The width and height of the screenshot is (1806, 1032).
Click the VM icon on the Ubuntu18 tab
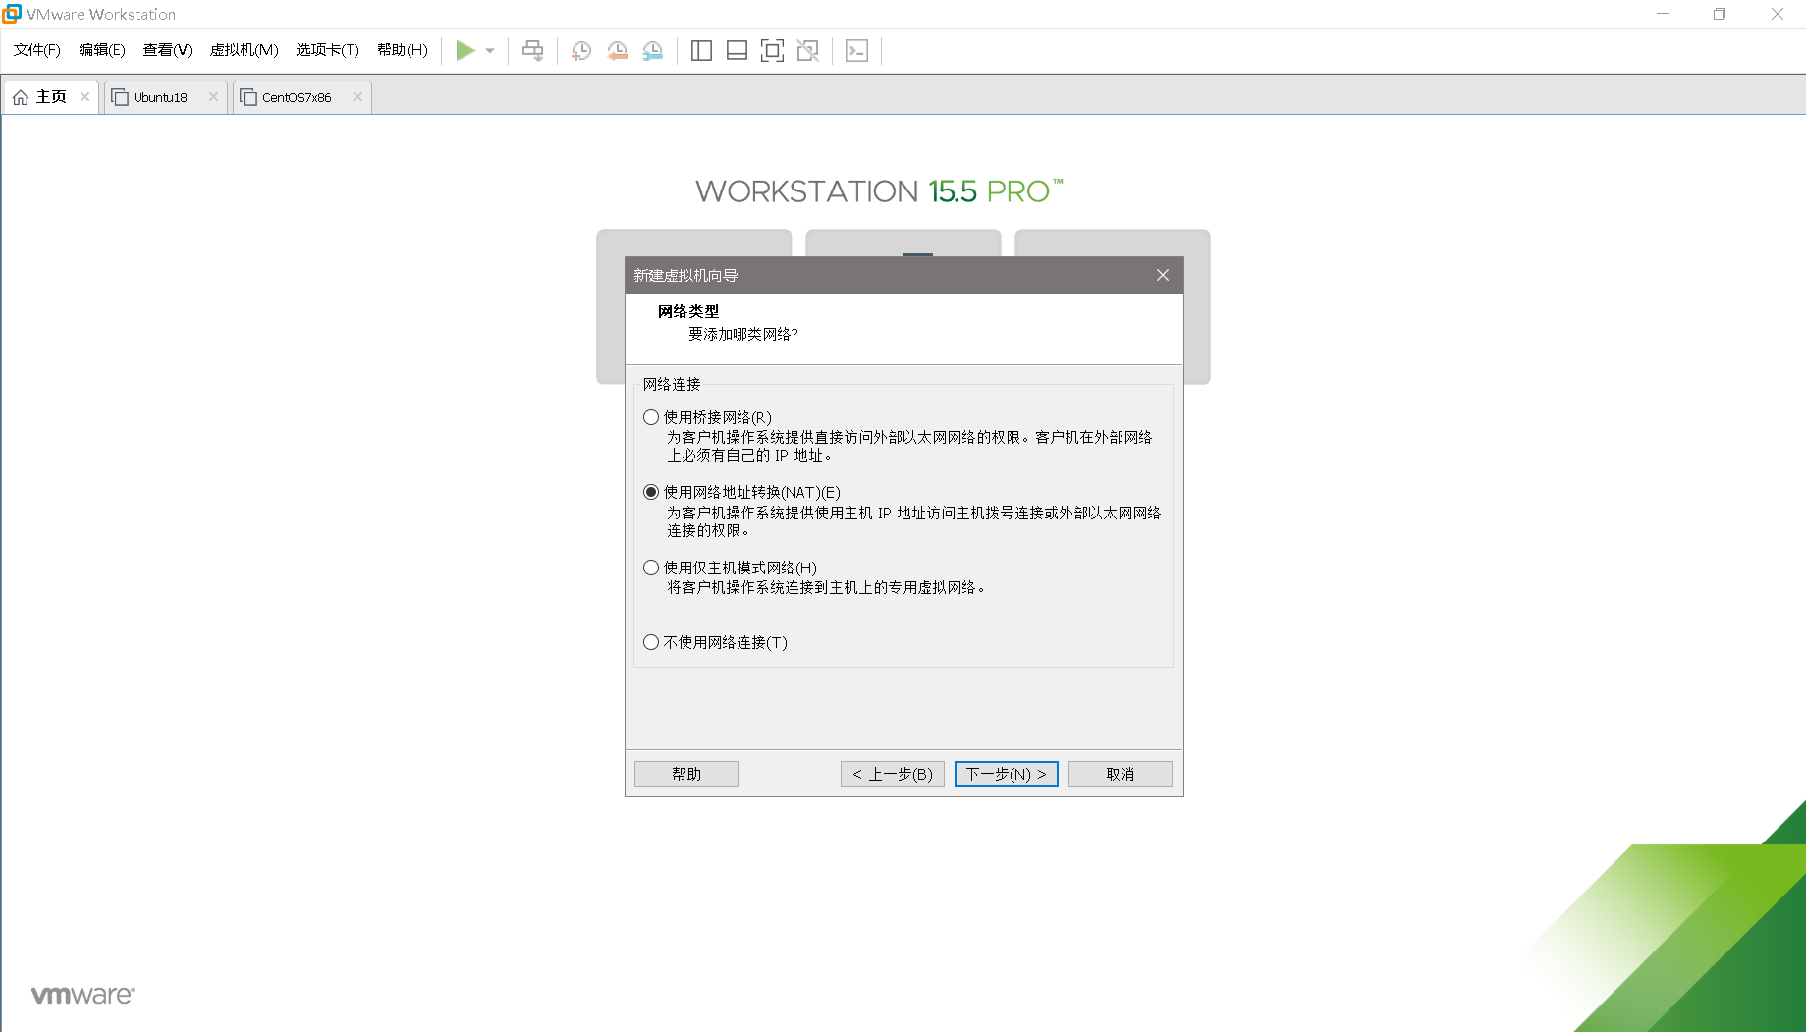click(120, 97)
